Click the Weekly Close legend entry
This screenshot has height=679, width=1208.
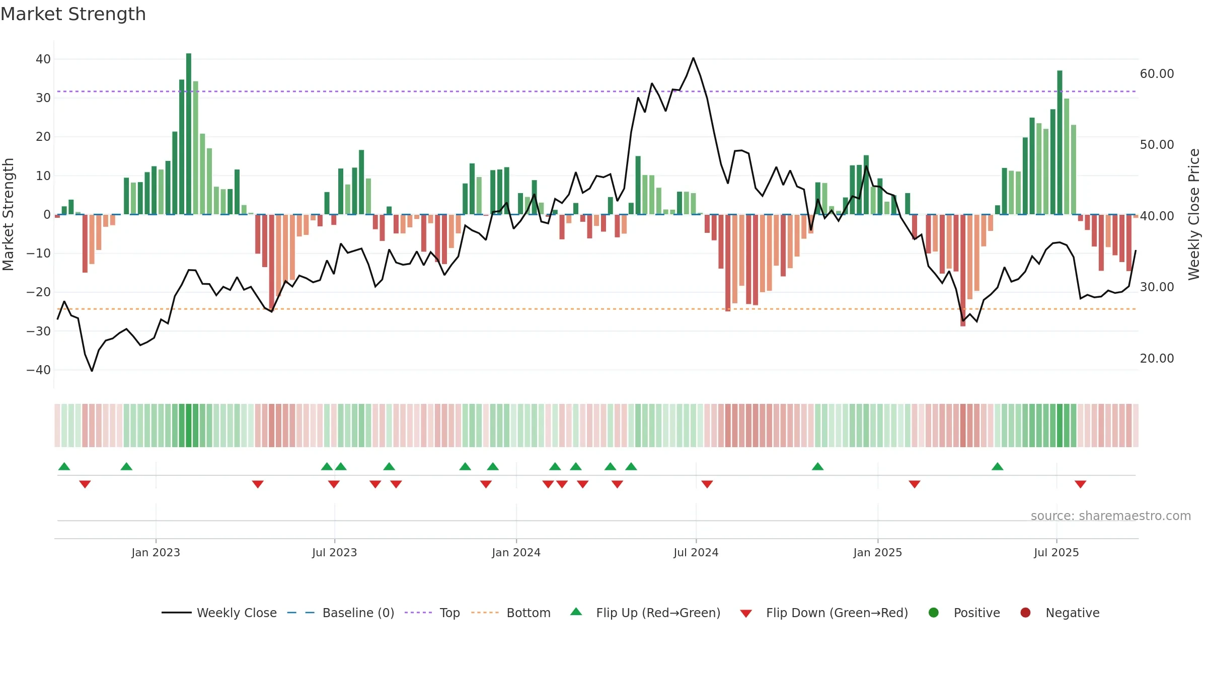[219, 613]
